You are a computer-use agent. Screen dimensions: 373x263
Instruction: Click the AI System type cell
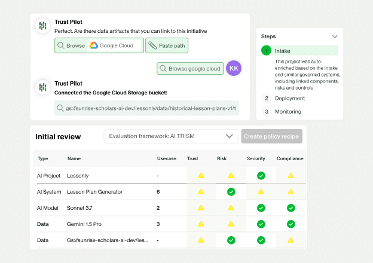tap(49, 192)
